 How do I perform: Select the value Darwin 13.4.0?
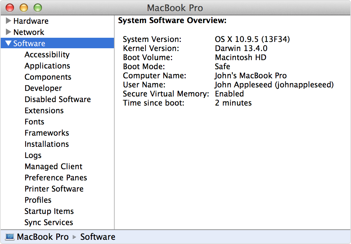[241, 48]
